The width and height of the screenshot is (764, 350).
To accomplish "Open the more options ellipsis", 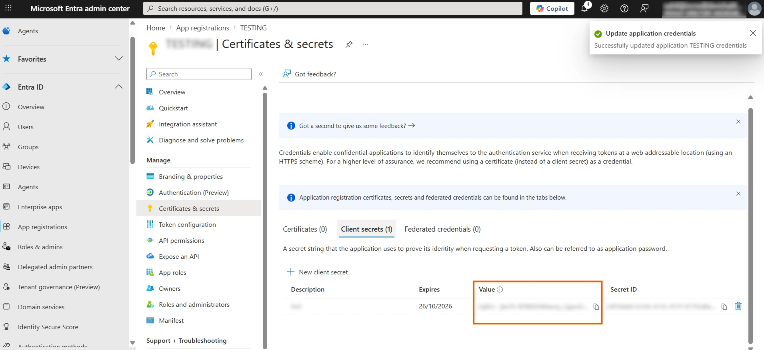I will (365, 44).
